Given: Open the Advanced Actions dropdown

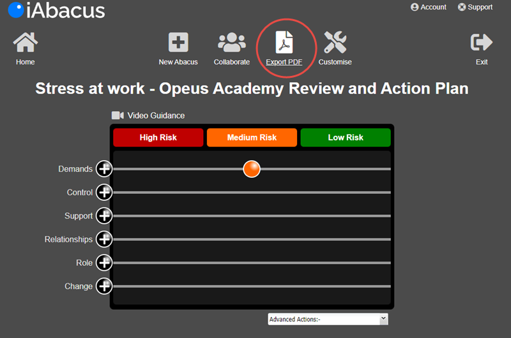Looking at the screenshot, I should coord(328,319).
